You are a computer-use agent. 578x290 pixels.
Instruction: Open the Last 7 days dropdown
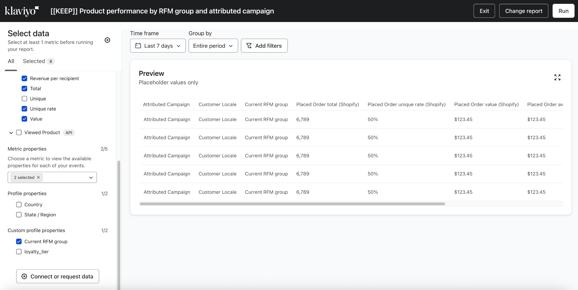point(158,46)
